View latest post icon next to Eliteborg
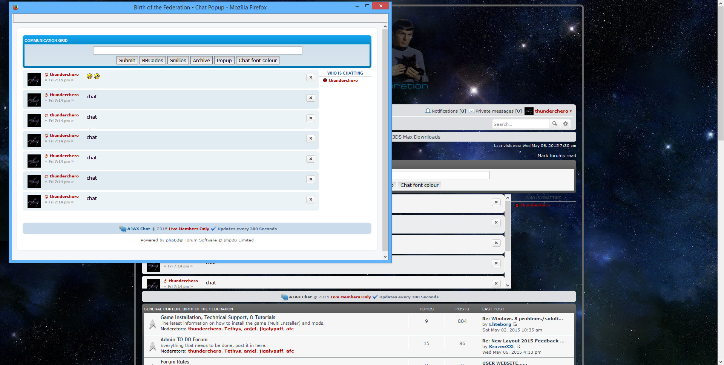The width and height of the screenshot is (724, 365). click(x=515, y=324)
